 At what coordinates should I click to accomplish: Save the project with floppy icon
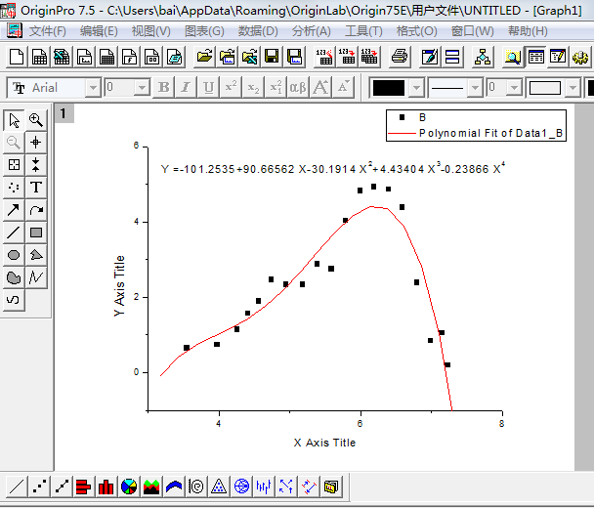pyautogui.click(x=272, y=58)
